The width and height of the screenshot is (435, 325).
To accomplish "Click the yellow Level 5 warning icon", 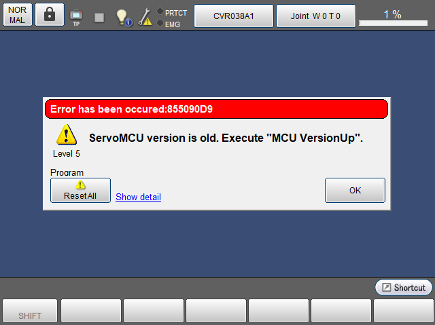I will pyautogui.click(x=67, y=135).
